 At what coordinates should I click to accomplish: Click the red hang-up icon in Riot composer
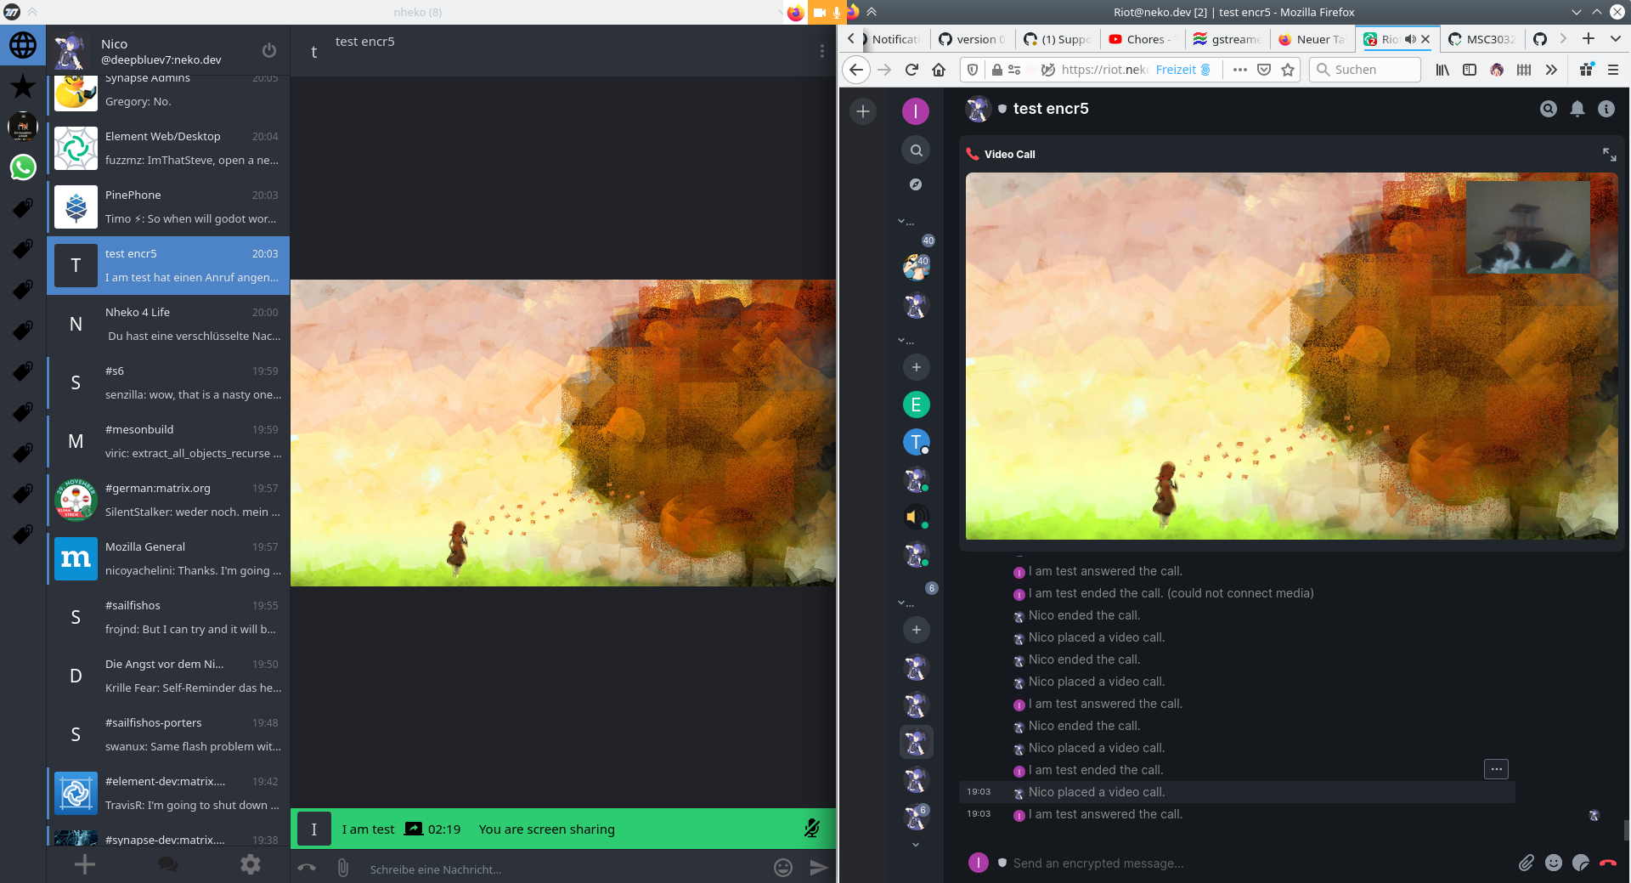tap(1607, 863)
